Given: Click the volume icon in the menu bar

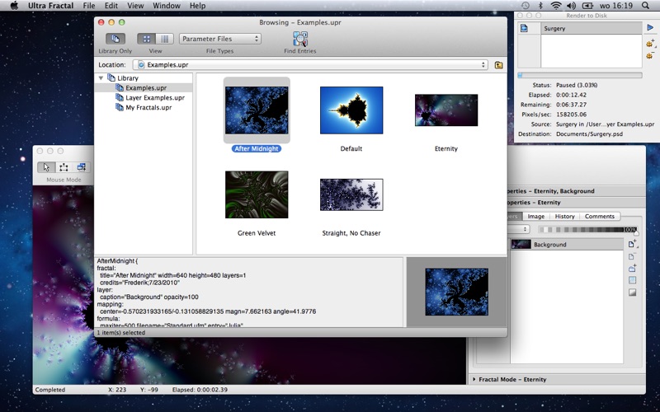Looking at the screenshot, I should [x=571, y=6].
